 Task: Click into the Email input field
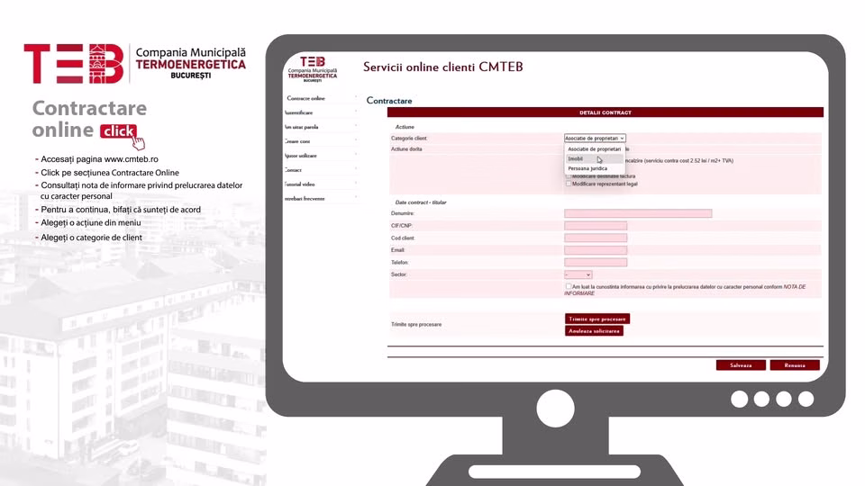(x=596, y=250)
